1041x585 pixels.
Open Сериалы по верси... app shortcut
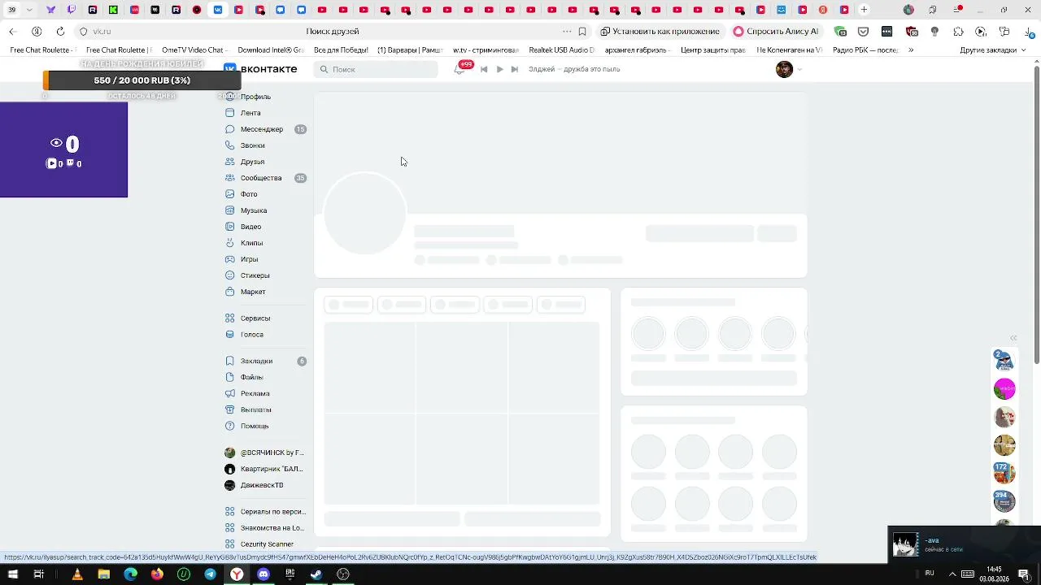point(265,512)
